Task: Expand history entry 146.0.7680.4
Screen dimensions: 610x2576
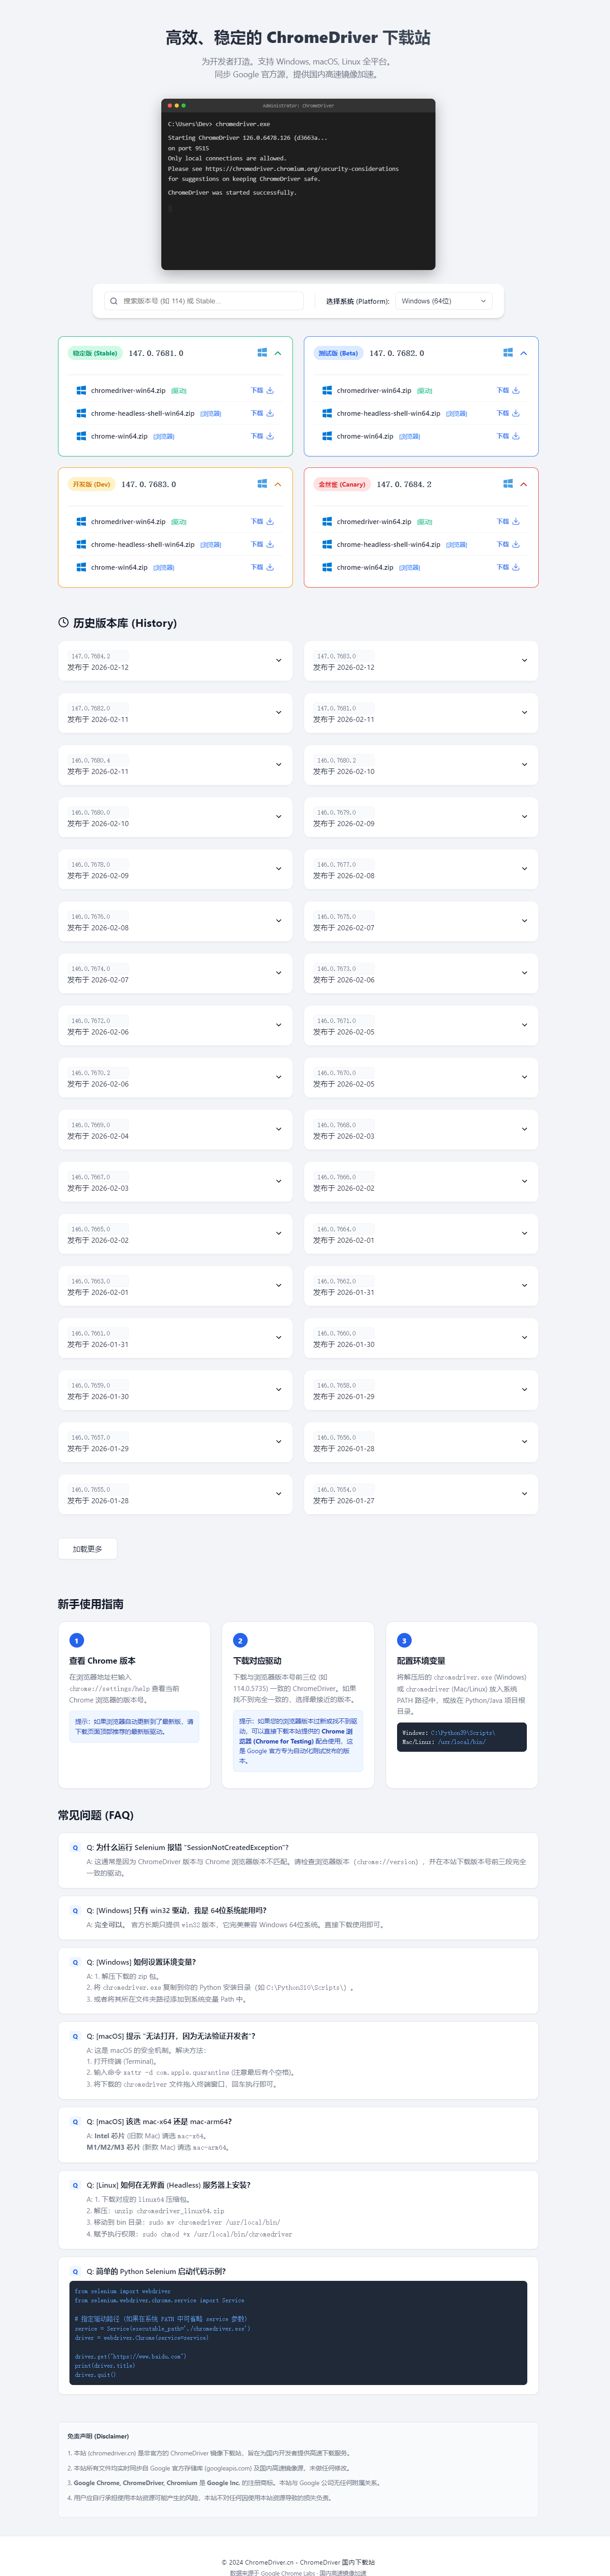Action: click(278, 765)
